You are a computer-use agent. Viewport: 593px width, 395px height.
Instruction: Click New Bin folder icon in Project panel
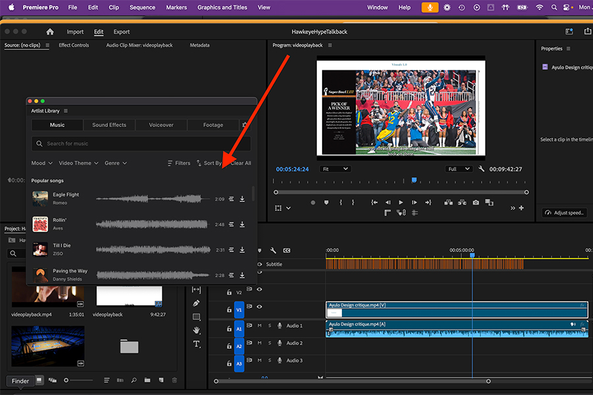[147, 381]
